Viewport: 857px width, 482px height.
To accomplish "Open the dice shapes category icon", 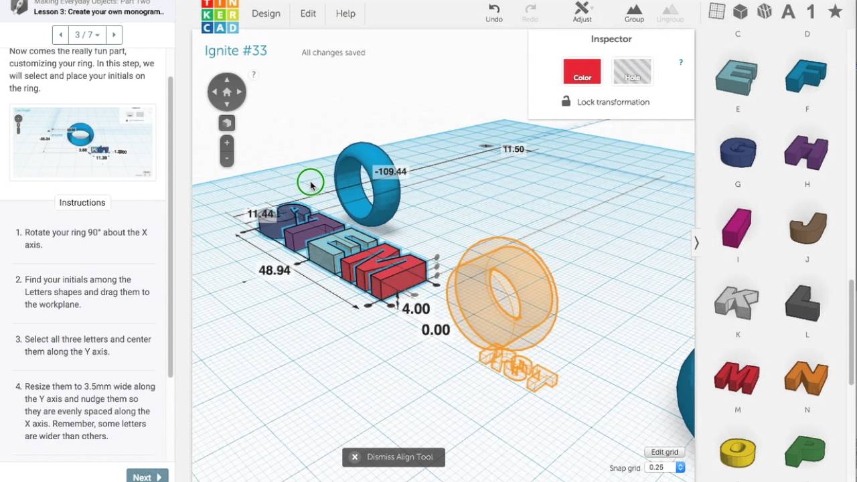I will coord(764,11).
